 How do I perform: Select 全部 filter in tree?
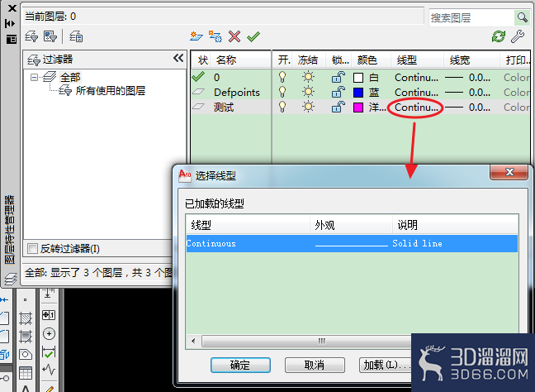[x=70, y=77]
